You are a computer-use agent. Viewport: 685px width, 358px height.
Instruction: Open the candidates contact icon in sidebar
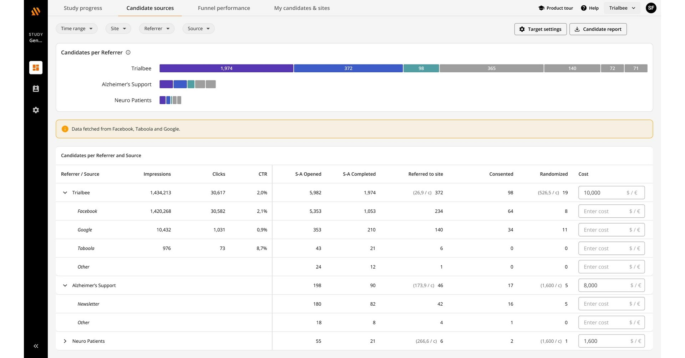coord(36,88)
